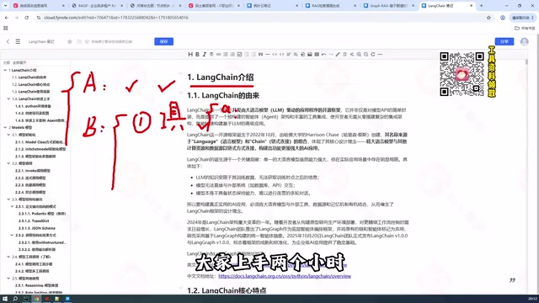Open the browser apps grid icon
The image size is (539, 303).
pos(6,28)
